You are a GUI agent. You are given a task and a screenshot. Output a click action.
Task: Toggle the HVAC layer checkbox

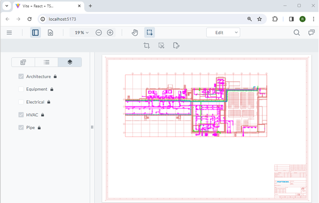21,115
